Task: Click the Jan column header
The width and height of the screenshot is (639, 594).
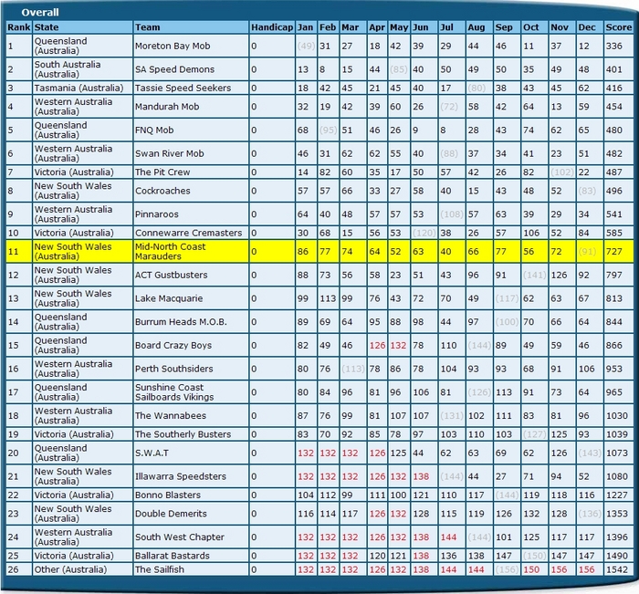Action: coord(305,27)
